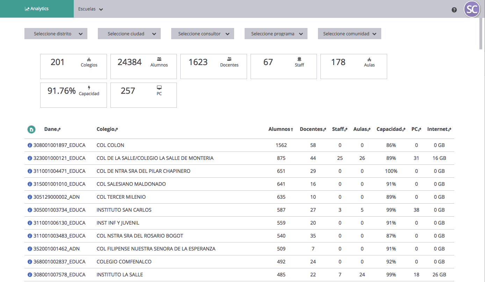This screenshot has width=485, height=282.
Task: Open the Seleccione programa dropdown
Action: 276,34
